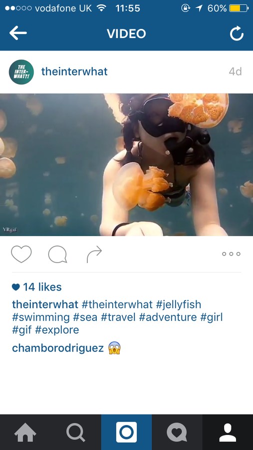Viewport: 253px width, 450px height.
Task: Open the Search tab
Action: click(x=76, y=432)
